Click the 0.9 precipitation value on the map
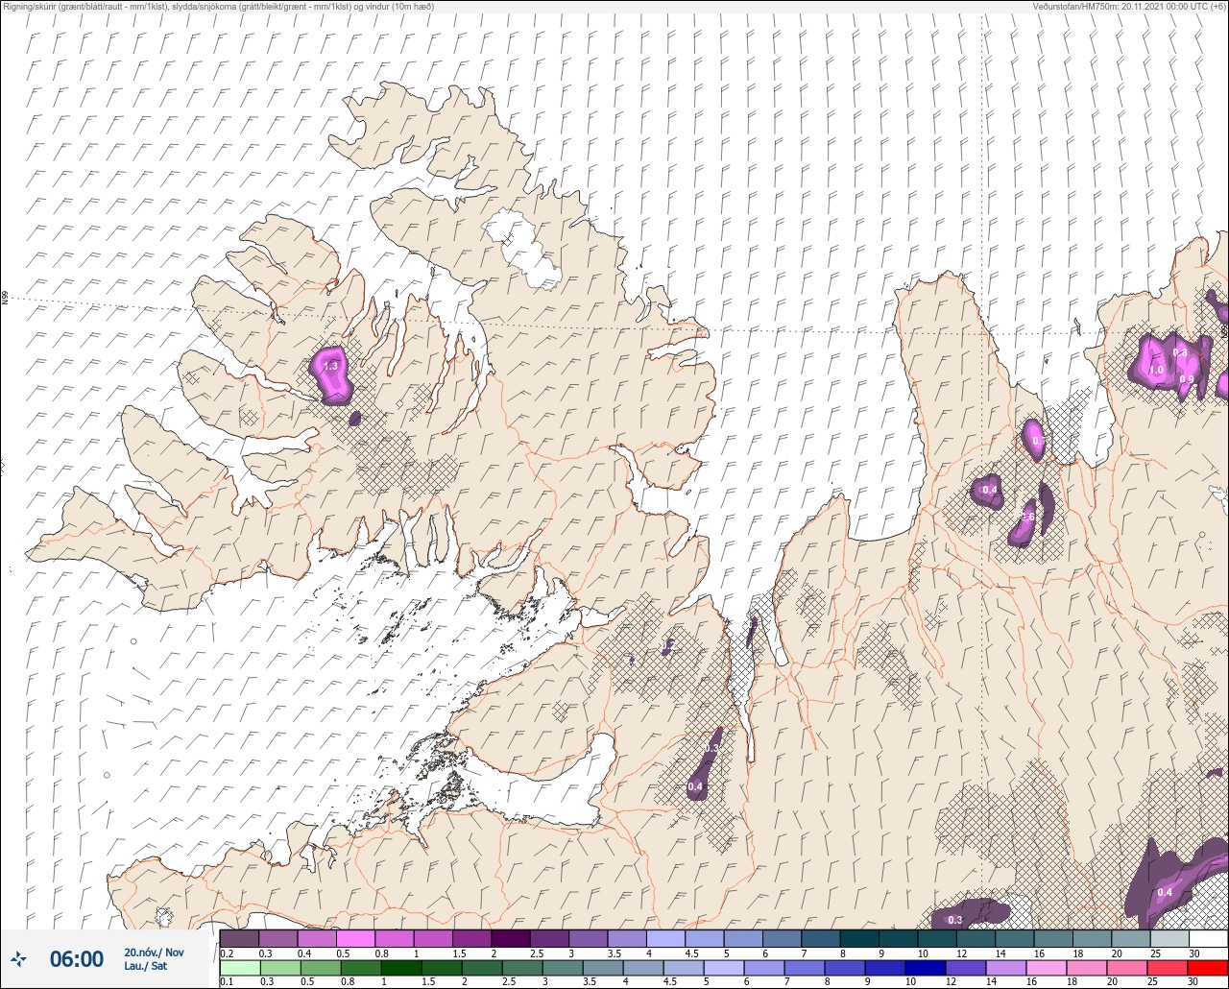The width and height of the screenshot is (1229, 989). [1186, 379]
